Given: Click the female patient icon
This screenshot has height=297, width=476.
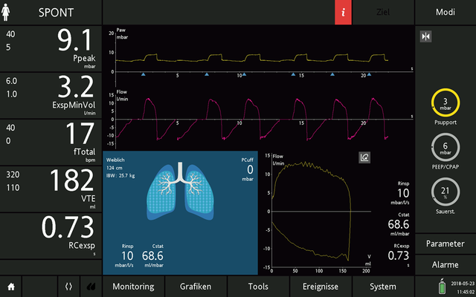Looking at the screenshot, I should (5, 12).
